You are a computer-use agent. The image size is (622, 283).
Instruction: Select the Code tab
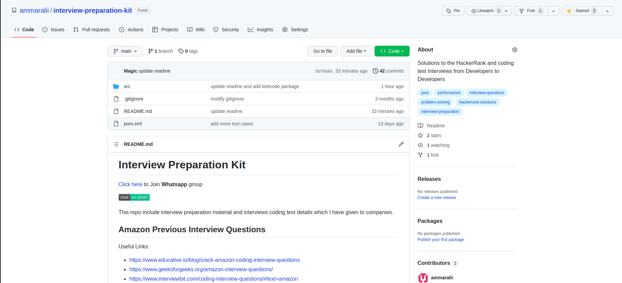pos(24,30)
